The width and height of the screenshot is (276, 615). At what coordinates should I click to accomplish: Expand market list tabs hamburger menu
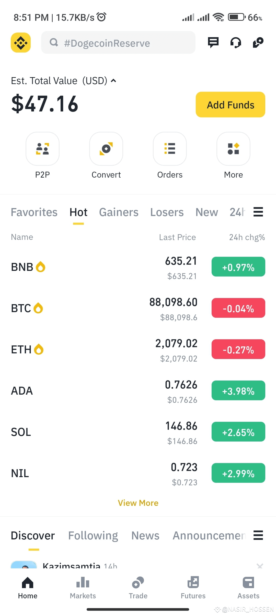tap(258, 212)
